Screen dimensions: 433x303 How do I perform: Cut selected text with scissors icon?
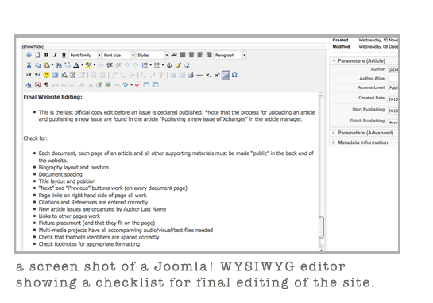coord(29,65)
